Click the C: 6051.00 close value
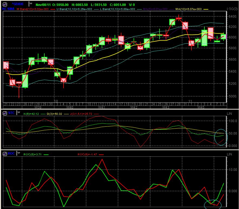239x209 pixels. [118, 5]
